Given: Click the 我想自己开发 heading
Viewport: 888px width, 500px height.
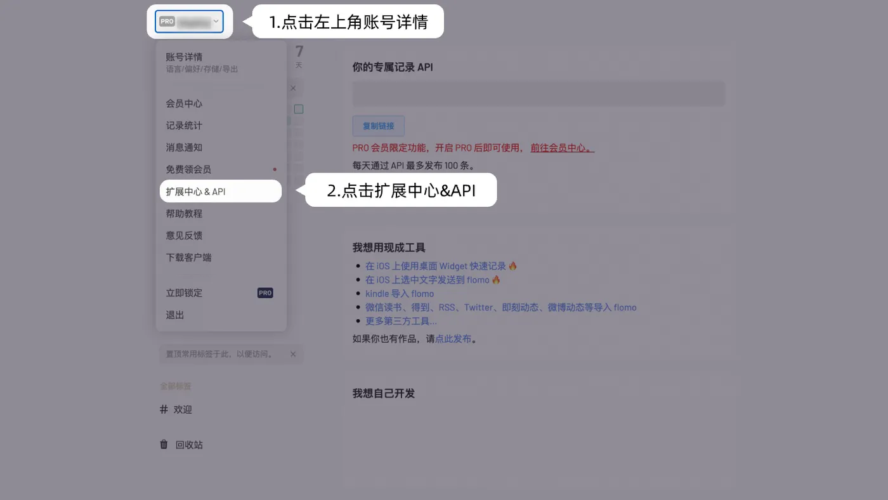Looking at the screenshot, I should tap(384, 393).
